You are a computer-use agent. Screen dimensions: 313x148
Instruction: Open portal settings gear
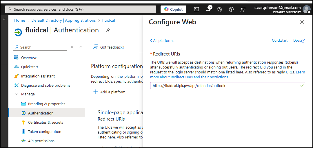(x=220, y=9)
